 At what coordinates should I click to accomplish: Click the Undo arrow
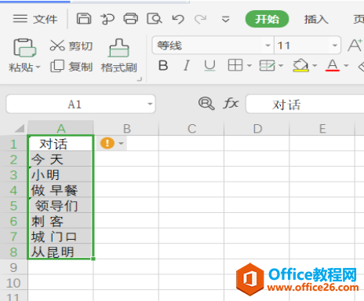tap(178, 19)
